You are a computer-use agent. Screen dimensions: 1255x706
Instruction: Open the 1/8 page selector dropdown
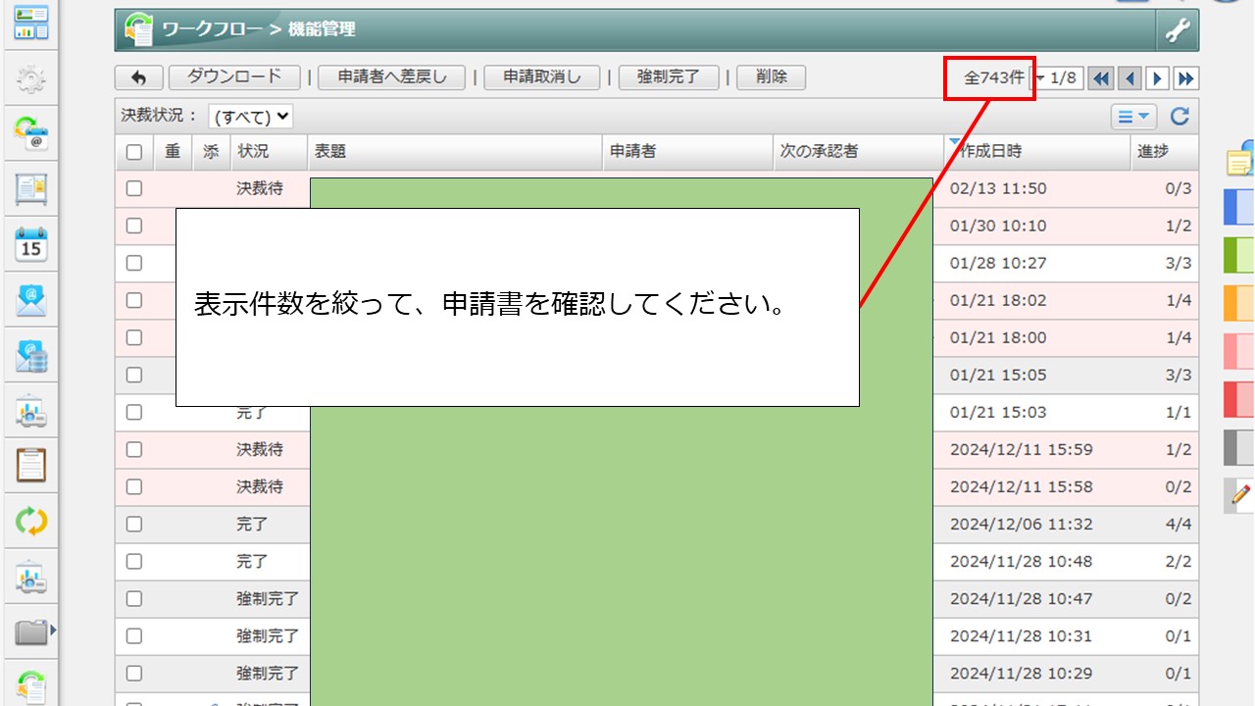[x=1059, y=78]
